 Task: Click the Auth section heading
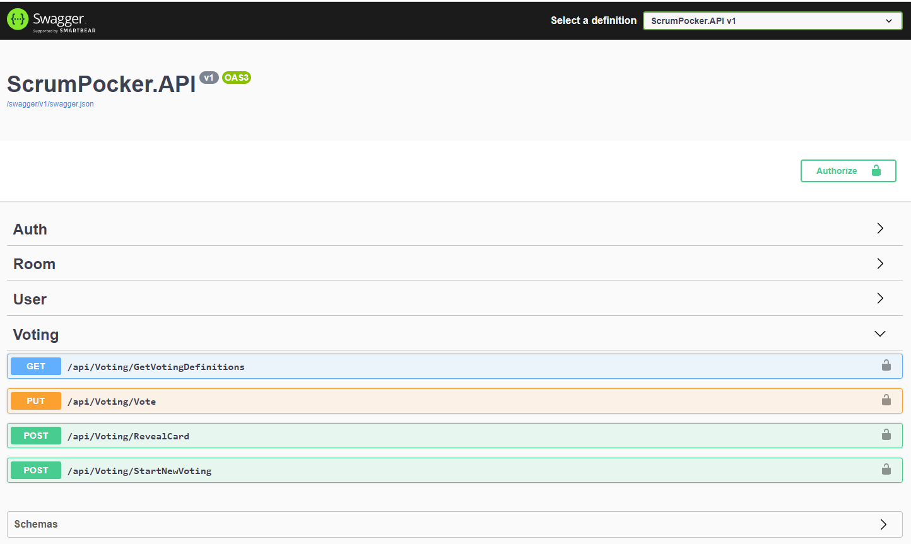(30, 229)
